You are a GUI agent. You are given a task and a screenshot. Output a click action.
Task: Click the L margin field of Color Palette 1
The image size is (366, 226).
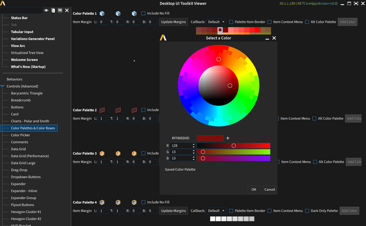tap(103, 22)
